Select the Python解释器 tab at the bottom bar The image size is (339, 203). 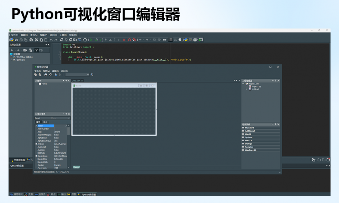point(87,195)
